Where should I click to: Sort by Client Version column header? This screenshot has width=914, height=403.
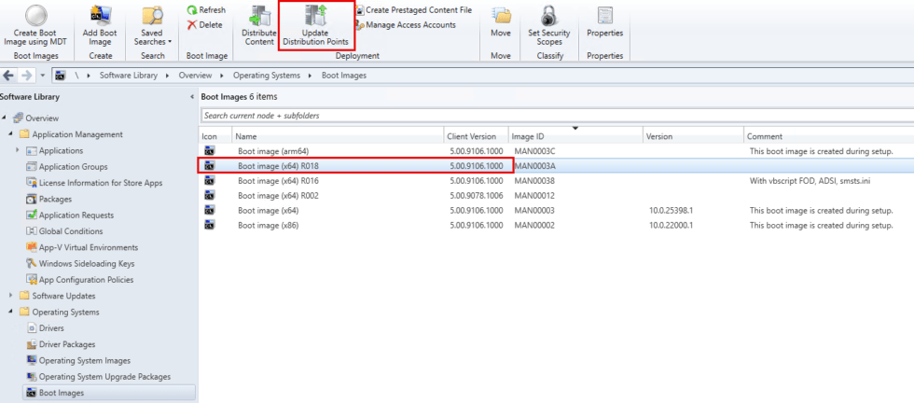tap(476, 136)
